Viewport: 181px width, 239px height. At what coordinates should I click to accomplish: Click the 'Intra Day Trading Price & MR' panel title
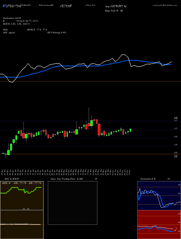point(67,179)
